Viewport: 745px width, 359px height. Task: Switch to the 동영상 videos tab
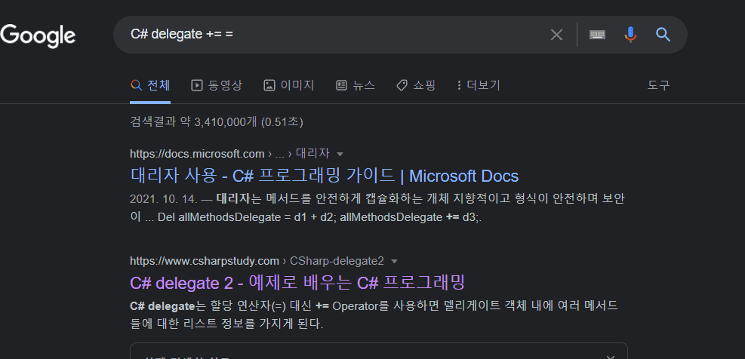pos(217,85)
